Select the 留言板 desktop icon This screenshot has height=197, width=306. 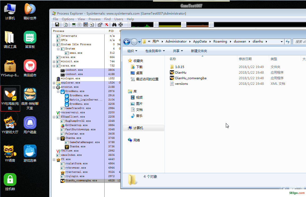coord(30,40)
